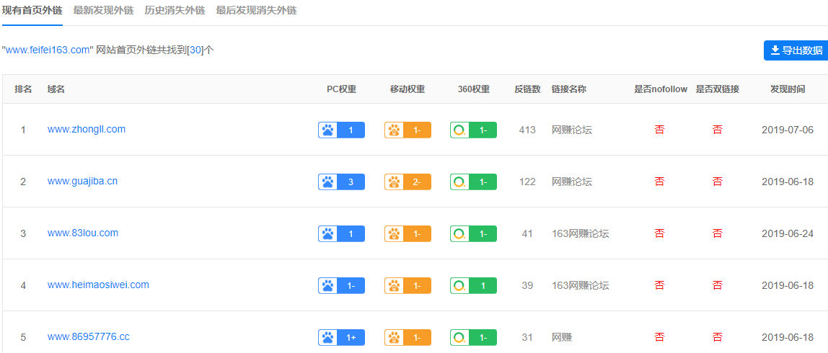Open www.guajiba.cn domain link
This screenshot has width=828, height=353.
(x=82, y=181)
